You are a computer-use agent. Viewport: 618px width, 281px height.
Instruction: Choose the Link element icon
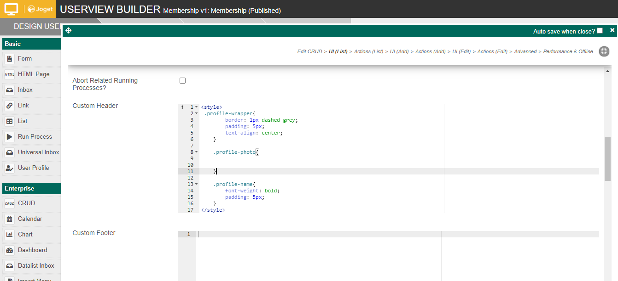coord(10,106)
